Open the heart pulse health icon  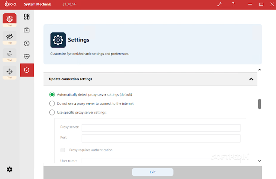(27, 57)
